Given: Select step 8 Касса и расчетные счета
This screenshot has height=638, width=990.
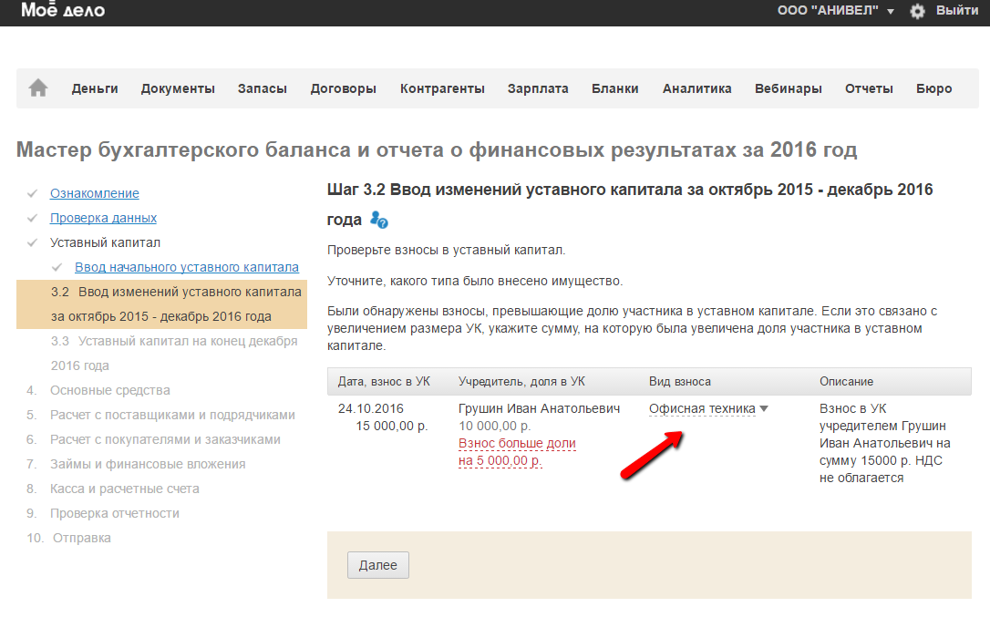Looking at the screenshot, I should (124, 489).
